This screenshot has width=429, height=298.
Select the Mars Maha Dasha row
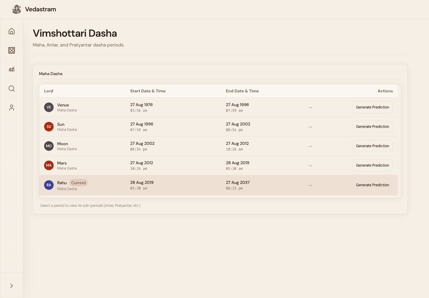[218, 165]
